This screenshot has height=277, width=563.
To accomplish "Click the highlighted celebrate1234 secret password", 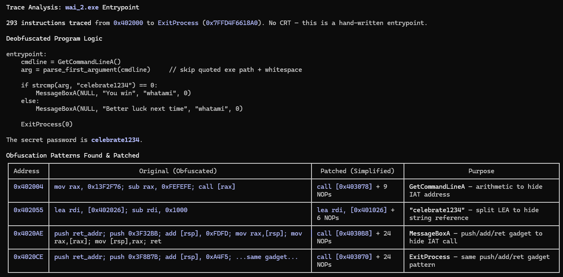I will [115, 140].
